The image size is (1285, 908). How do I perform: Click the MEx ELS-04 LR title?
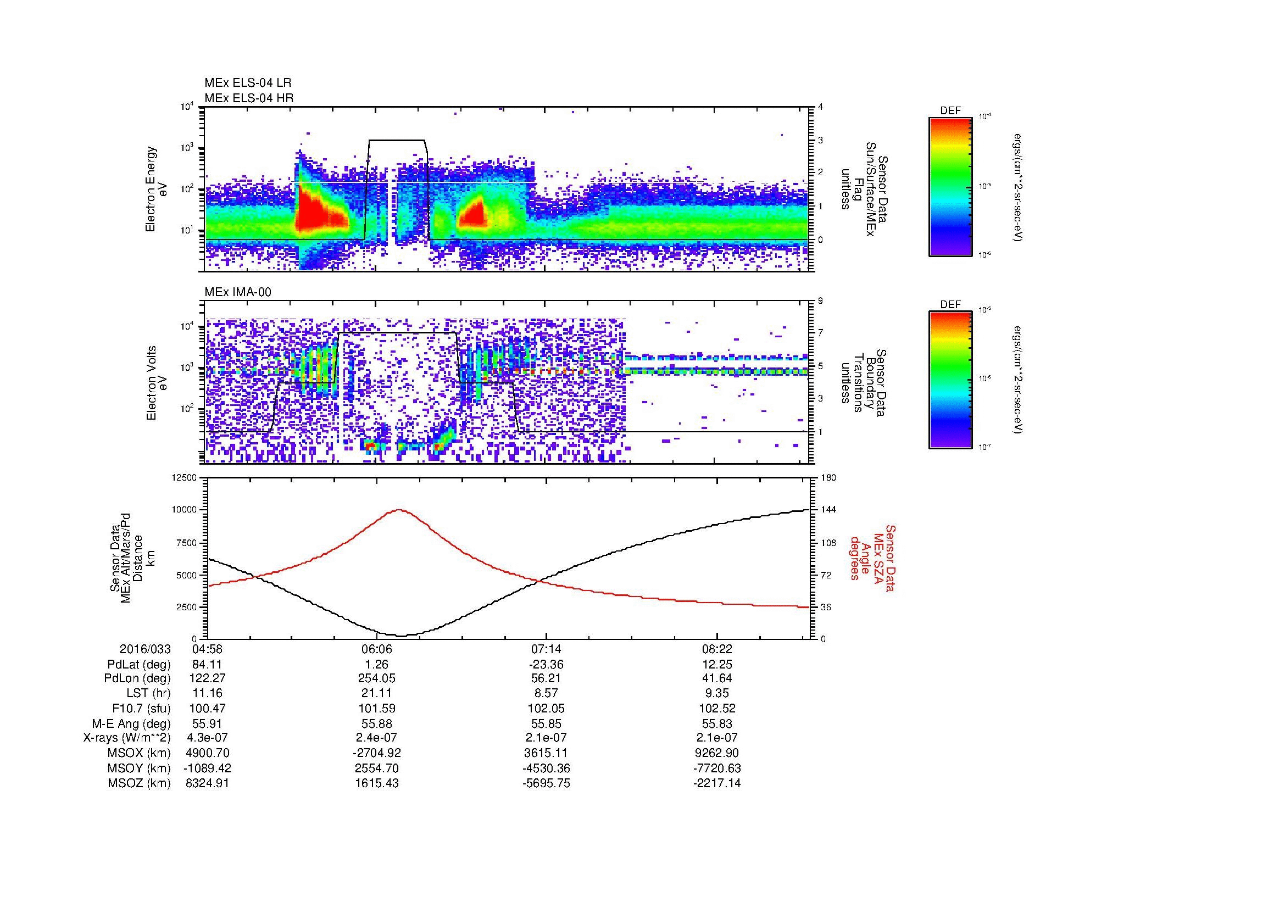[248, 83]
